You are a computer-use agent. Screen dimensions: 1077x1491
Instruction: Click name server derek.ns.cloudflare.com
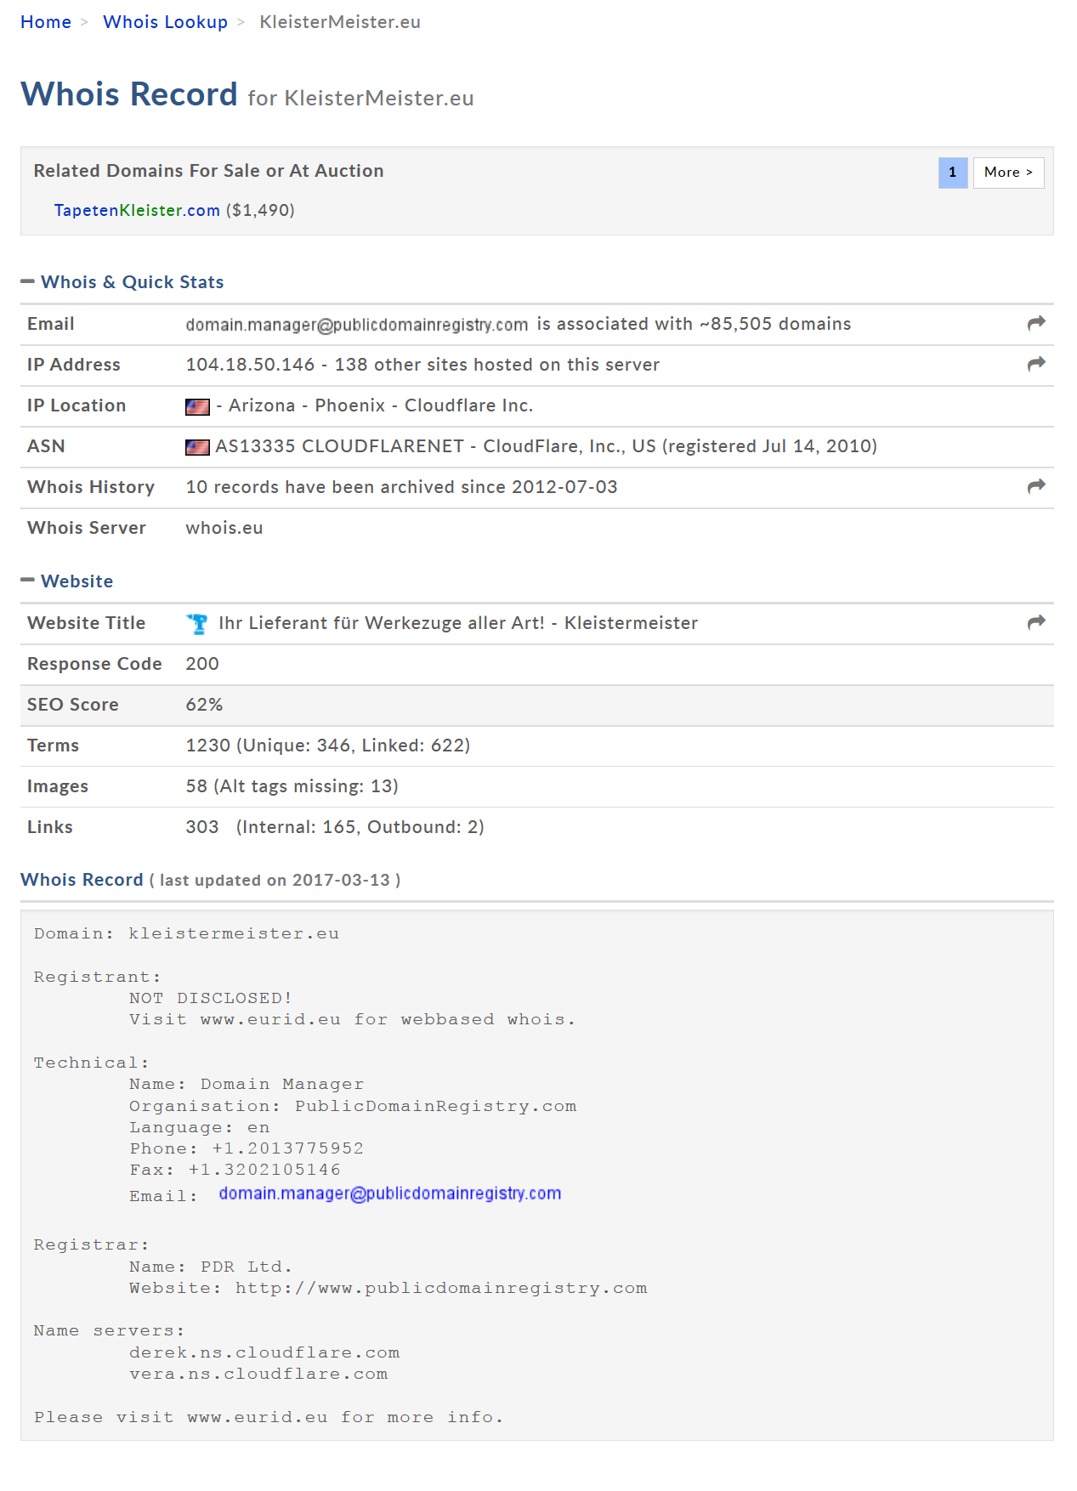click(264, 1352)
